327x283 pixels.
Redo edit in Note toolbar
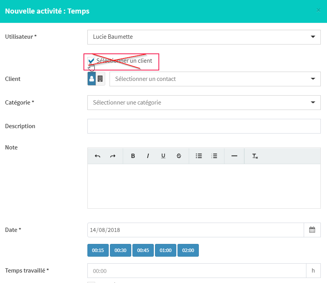pos(113,156)
